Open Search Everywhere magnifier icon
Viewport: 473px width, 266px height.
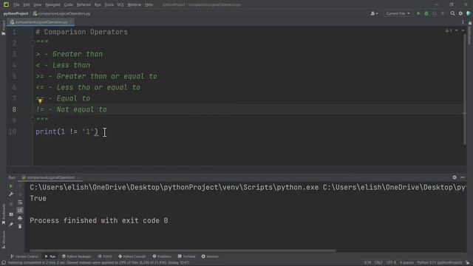point(452,13)
